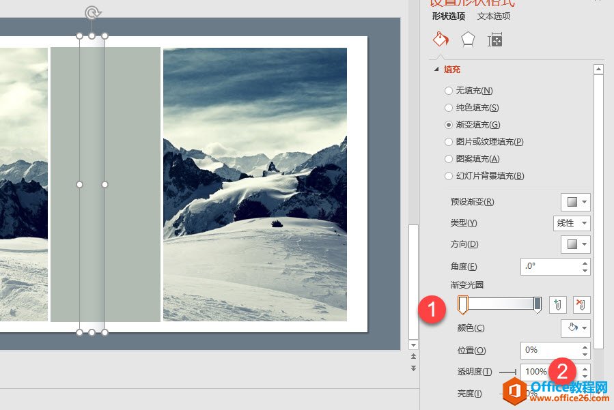Collapse the 填充 section
The image size is (614, 410).
point(436,70)
